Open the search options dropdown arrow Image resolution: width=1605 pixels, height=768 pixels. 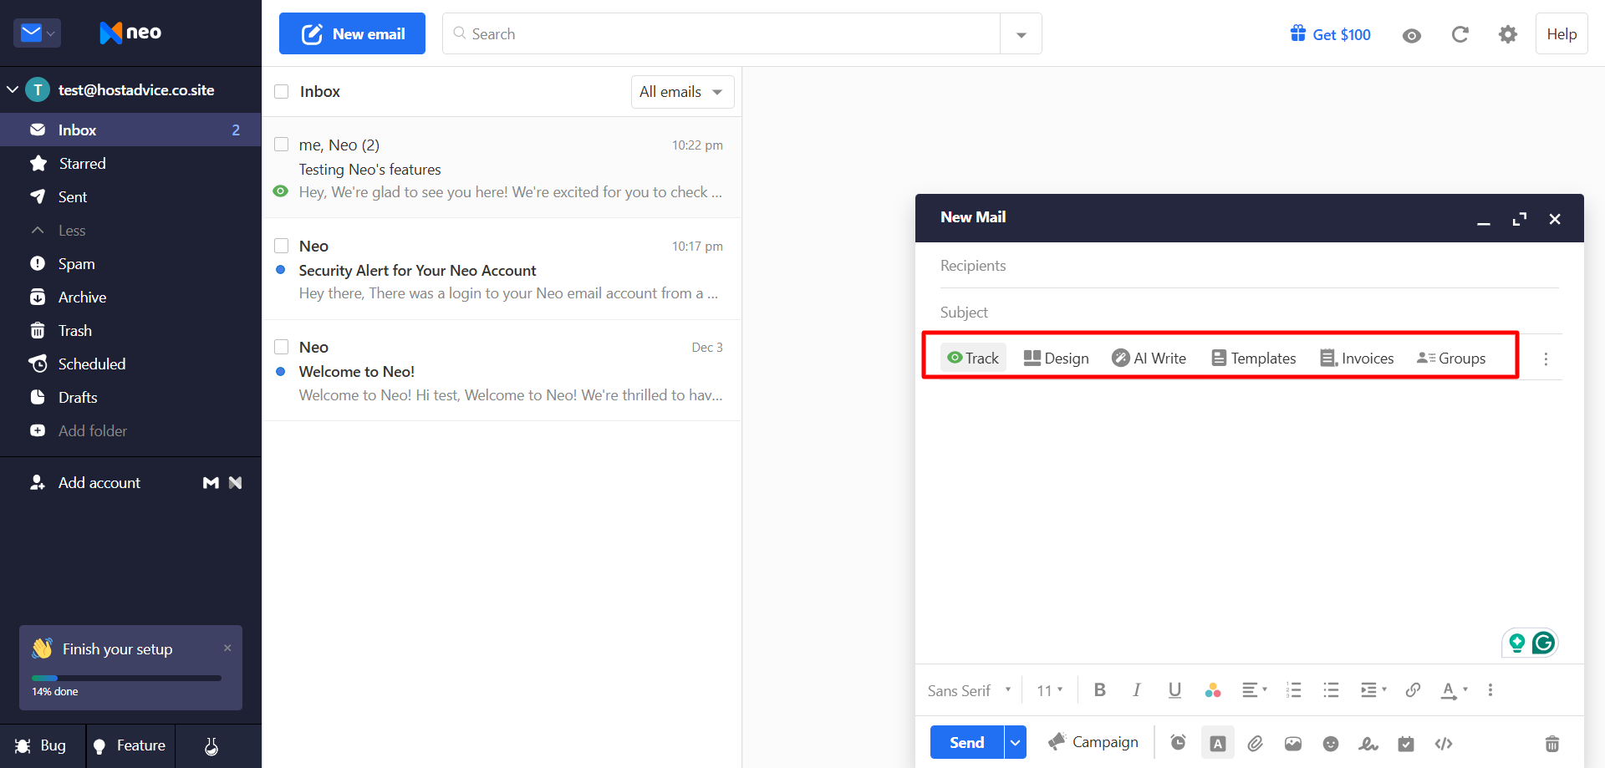tap(1021, 34)
